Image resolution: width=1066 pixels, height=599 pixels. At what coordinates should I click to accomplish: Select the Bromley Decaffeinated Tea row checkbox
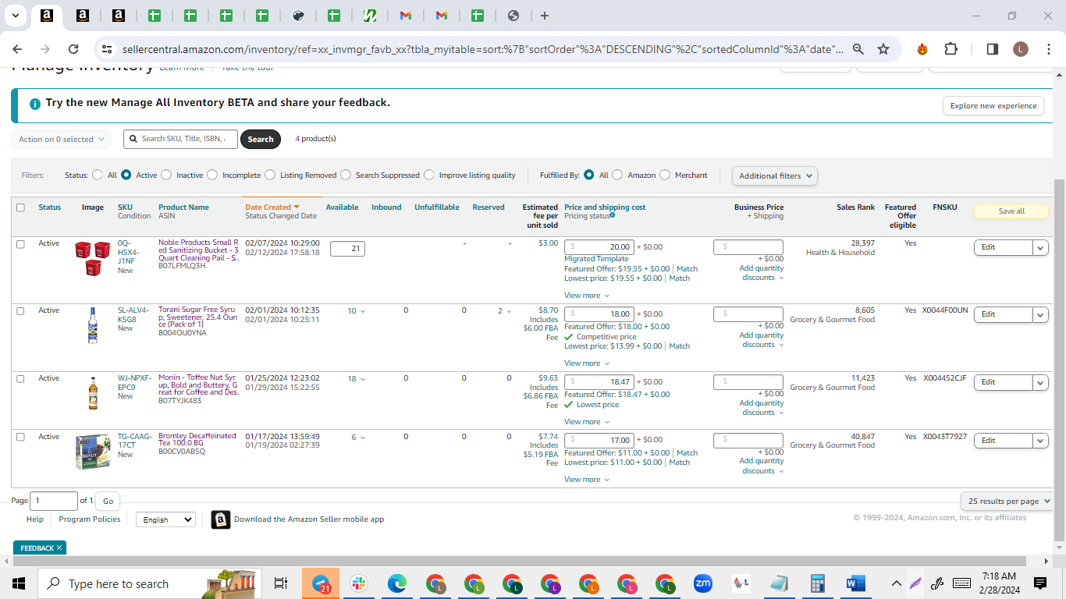tap(20, 438)
